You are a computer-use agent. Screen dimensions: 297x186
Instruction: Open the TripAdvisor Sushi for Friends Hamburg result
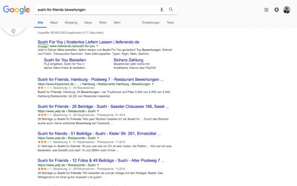[x=101, y=80]
